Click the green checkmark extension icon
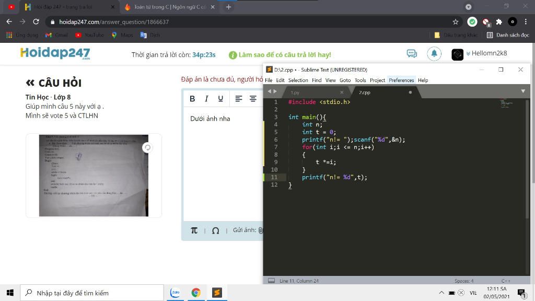 click(x=472, y=22)
